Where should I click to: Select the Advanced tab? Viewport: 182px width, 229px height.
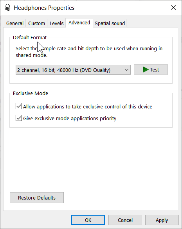pos(79,23)
